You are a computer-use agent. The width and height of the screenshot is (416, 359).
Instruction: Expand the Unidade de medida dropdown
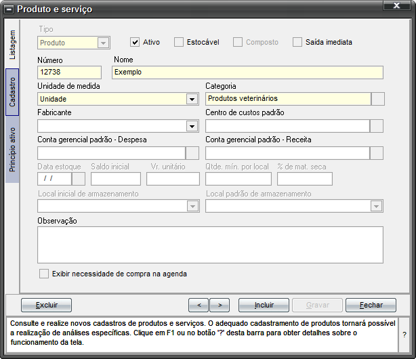coord(192,100)
